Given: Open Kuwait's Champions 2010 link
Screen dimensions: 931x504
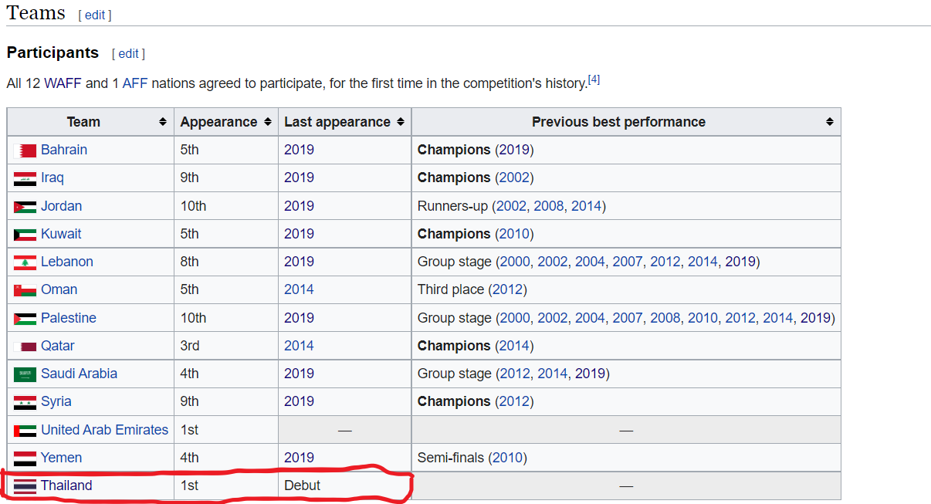Looking at the screenshot, I should click(514, 234).
